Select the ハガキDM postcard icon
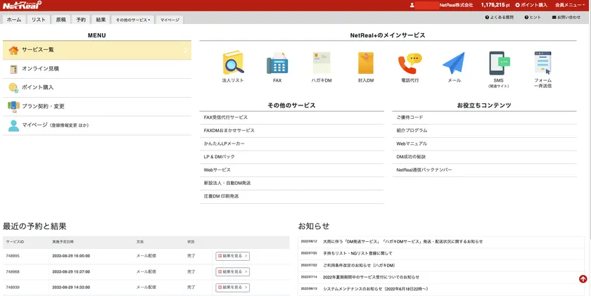 [322, 64]
